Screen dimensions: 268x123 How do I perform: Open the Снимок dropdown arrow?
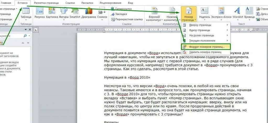coord(102,20)
